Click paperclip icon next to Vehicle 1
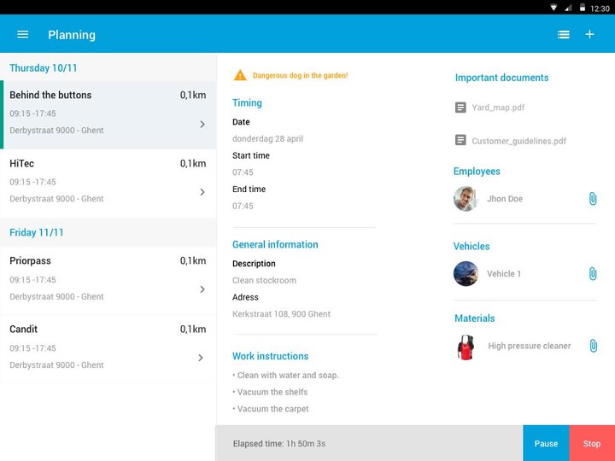Viewport: 615px width, 461px height. [x=592, y=274]
